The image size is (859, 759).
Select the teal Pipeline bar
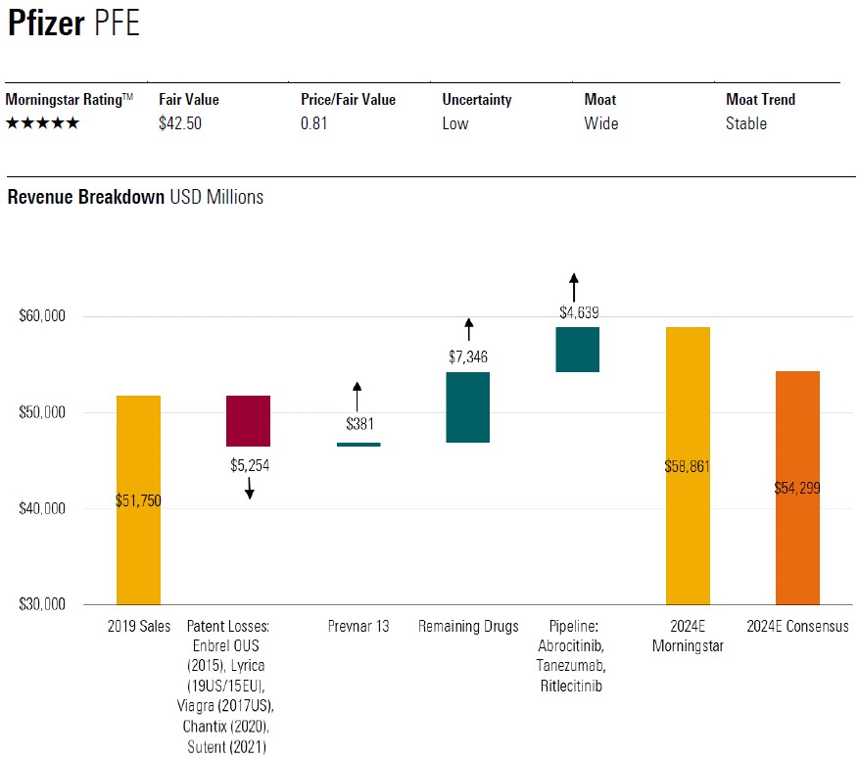(x=577, y=350)
